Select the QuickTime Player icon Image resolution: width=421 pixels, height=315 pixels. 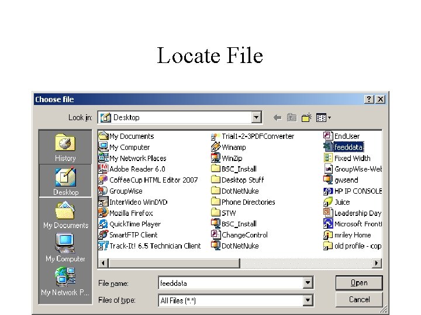[103, 223]
